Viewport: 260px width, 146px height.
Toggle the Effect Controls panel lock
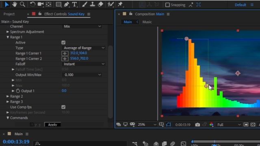tap(40, 14)
